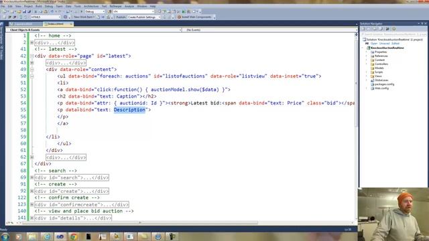
Task: Click the Paste toolbar icon
Action: [x=46, y=11]
